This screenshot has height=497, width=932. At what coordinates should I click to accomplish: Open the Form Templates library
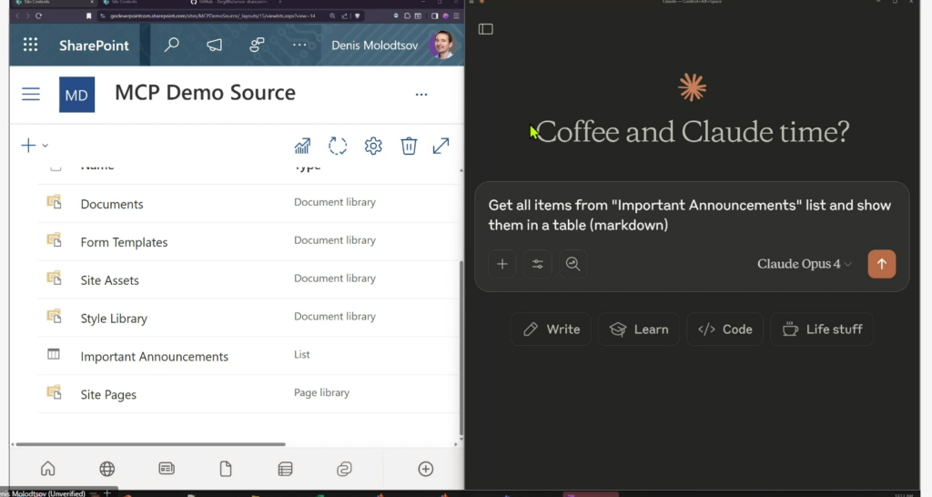pos(124,242)
